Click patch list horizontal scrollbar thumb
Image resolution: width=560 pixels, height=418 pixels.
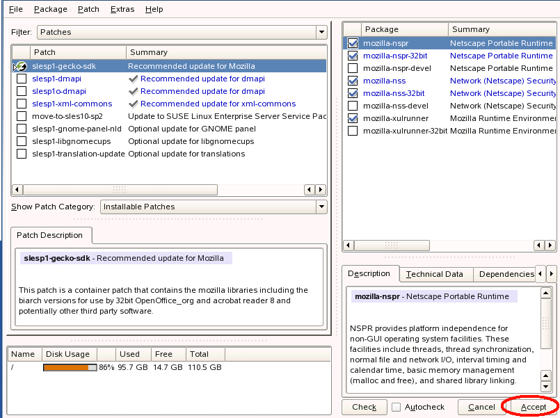tap(120, 190)
